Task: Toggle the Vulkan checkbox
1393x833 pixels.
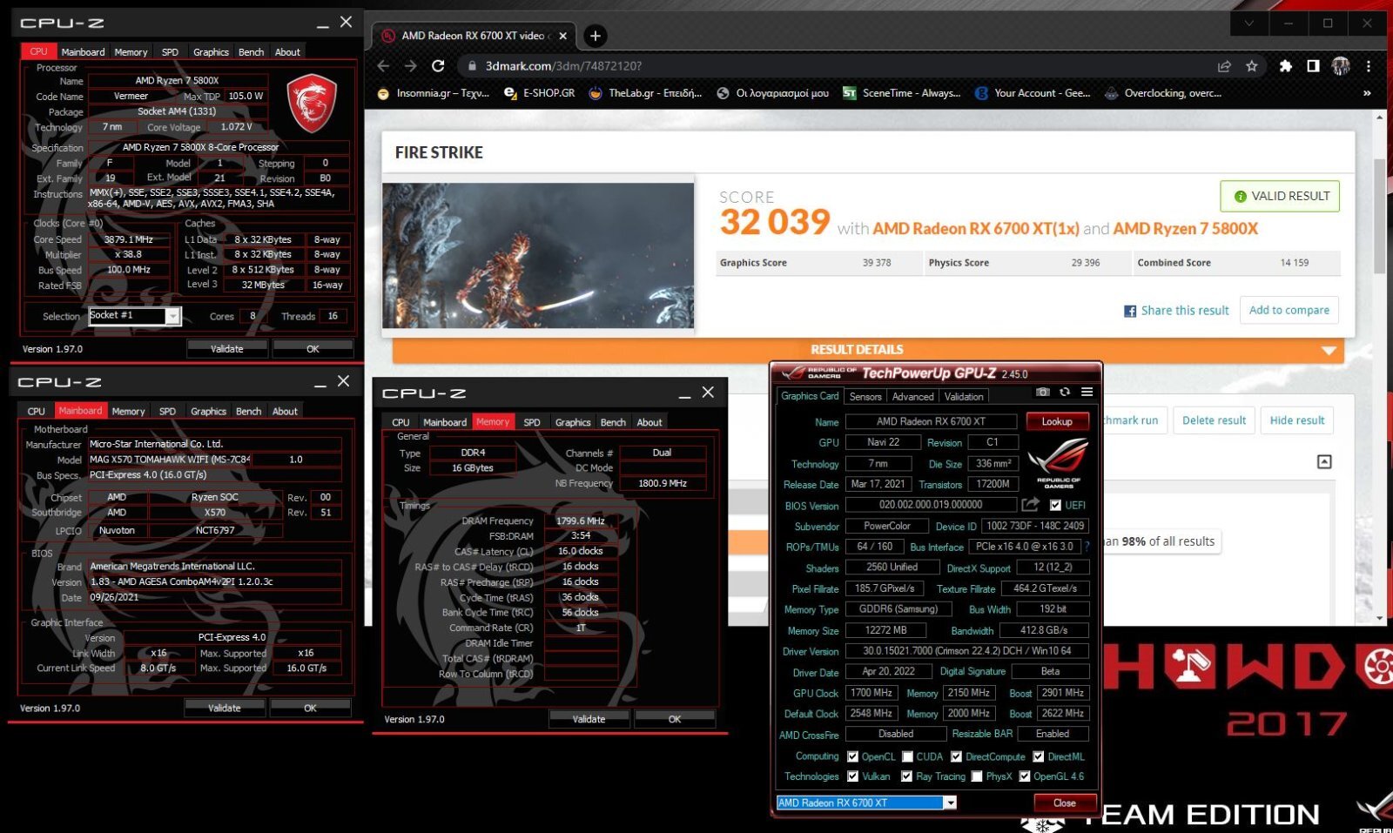Action: 852,776
